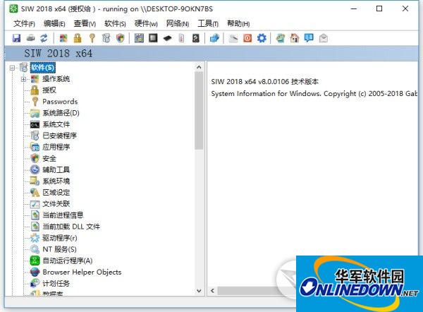Select the 自动运行程序(A) tree item
The image size is (423, 312).
point(68,260)
